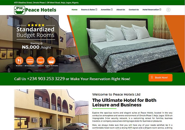Expand the Hotel Reservation dropdown menu
The height and width of the screenshot is (130, 185).
coord(152,10)
